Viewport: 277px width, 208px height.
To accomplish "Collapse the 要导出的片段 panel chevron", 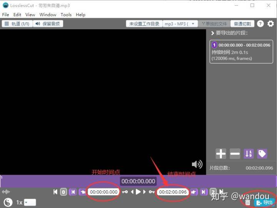I will [212, 33].
